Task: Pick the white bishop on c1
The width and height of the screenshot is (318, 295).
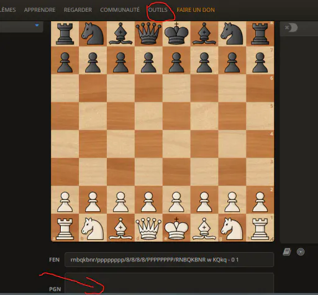Action: pyautogui.click(x=120, y=228)
